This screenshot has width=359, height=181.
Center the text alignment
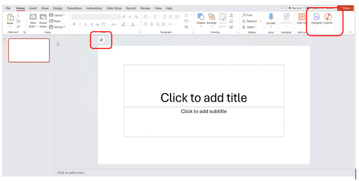tap(151, 24)
